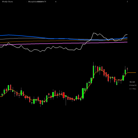Click the 'Weekly Charts' title text

pyautogui.click(x=7, y=2)
